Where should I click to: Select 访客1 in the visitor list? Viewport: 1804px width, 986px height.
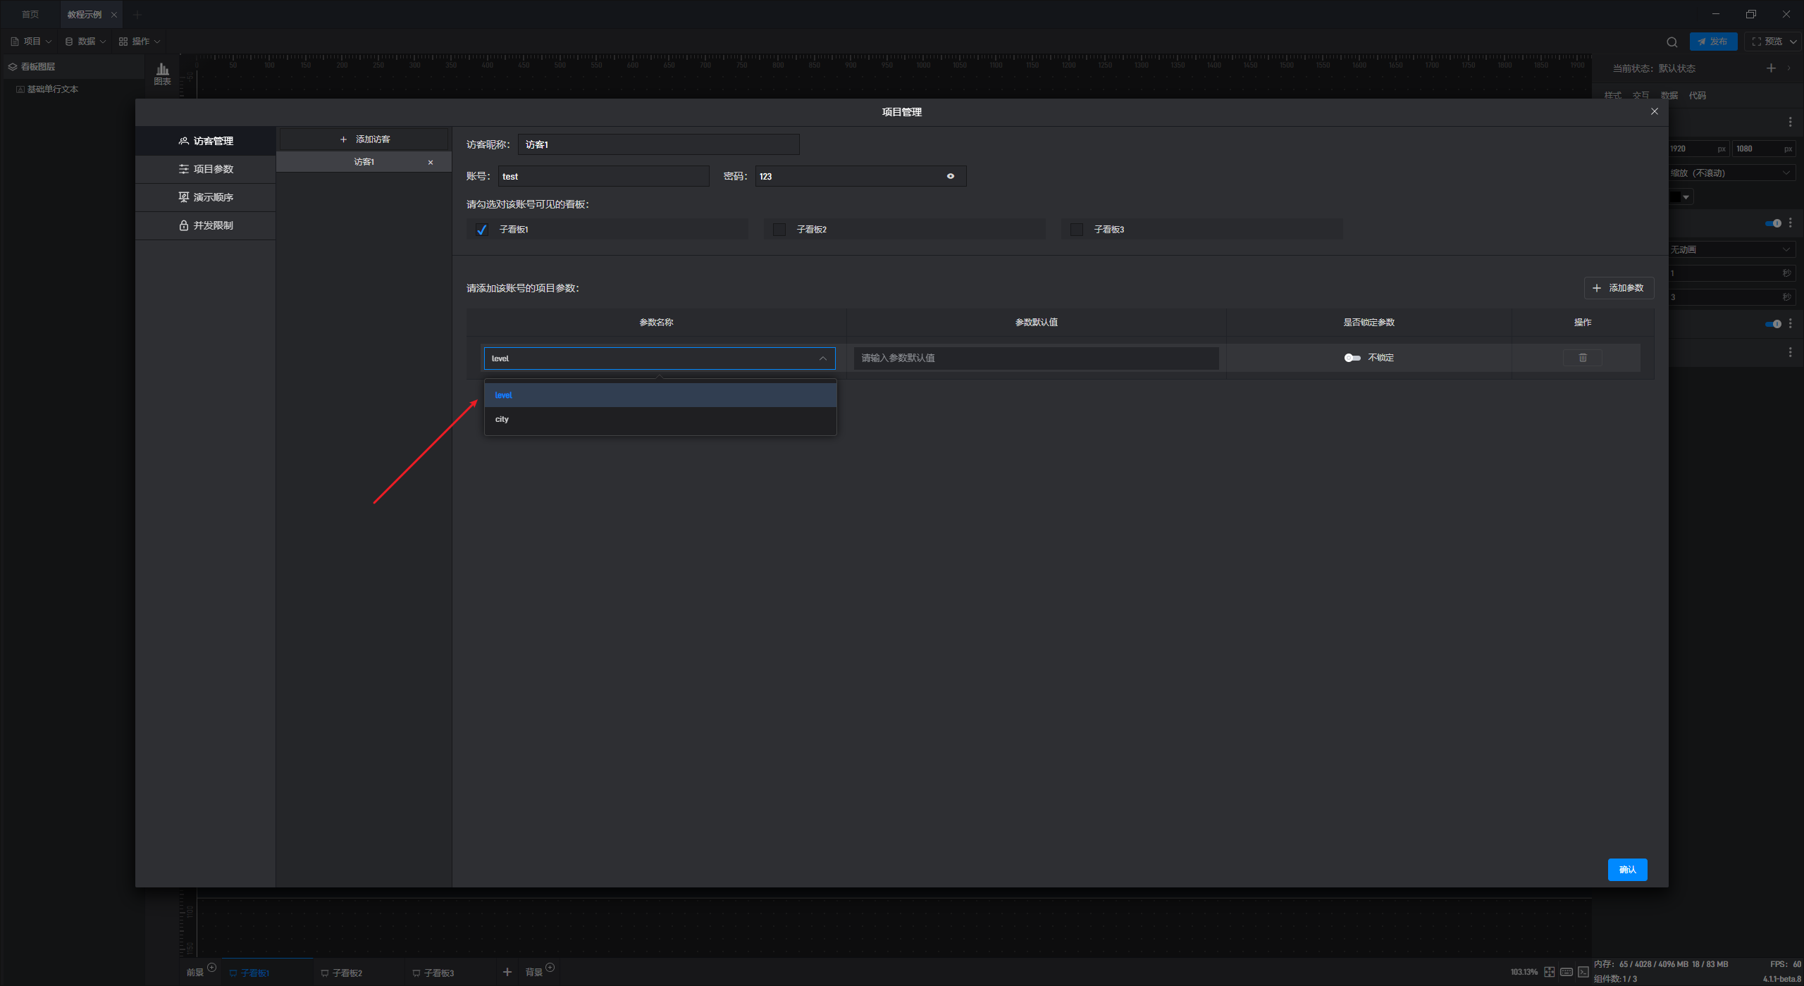click(x=364, y=162)
